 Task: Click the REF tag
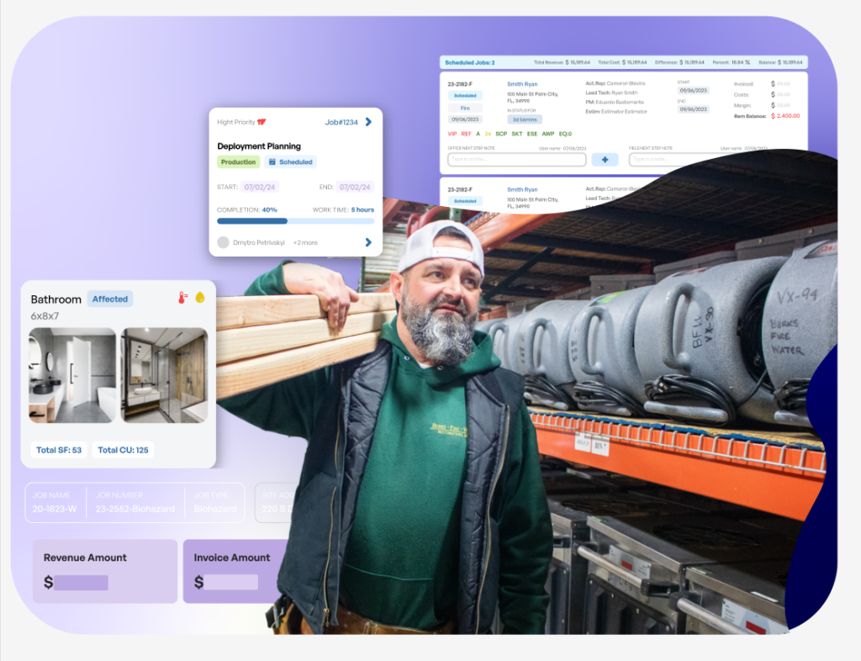coord(466,134)
